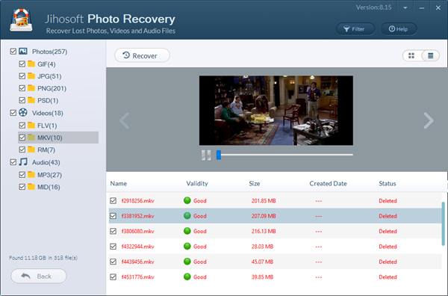Image resolution: width=448 pixels, height=296 pixels.
Task: Select the f3806080.mkv file name
Action: 137,232
